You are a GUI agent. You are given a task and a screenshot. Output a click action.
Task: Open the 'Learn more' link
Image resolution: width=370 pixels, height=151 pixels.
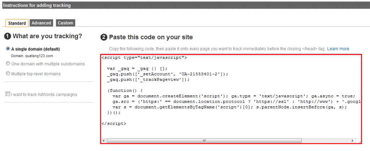click(338, 49)
